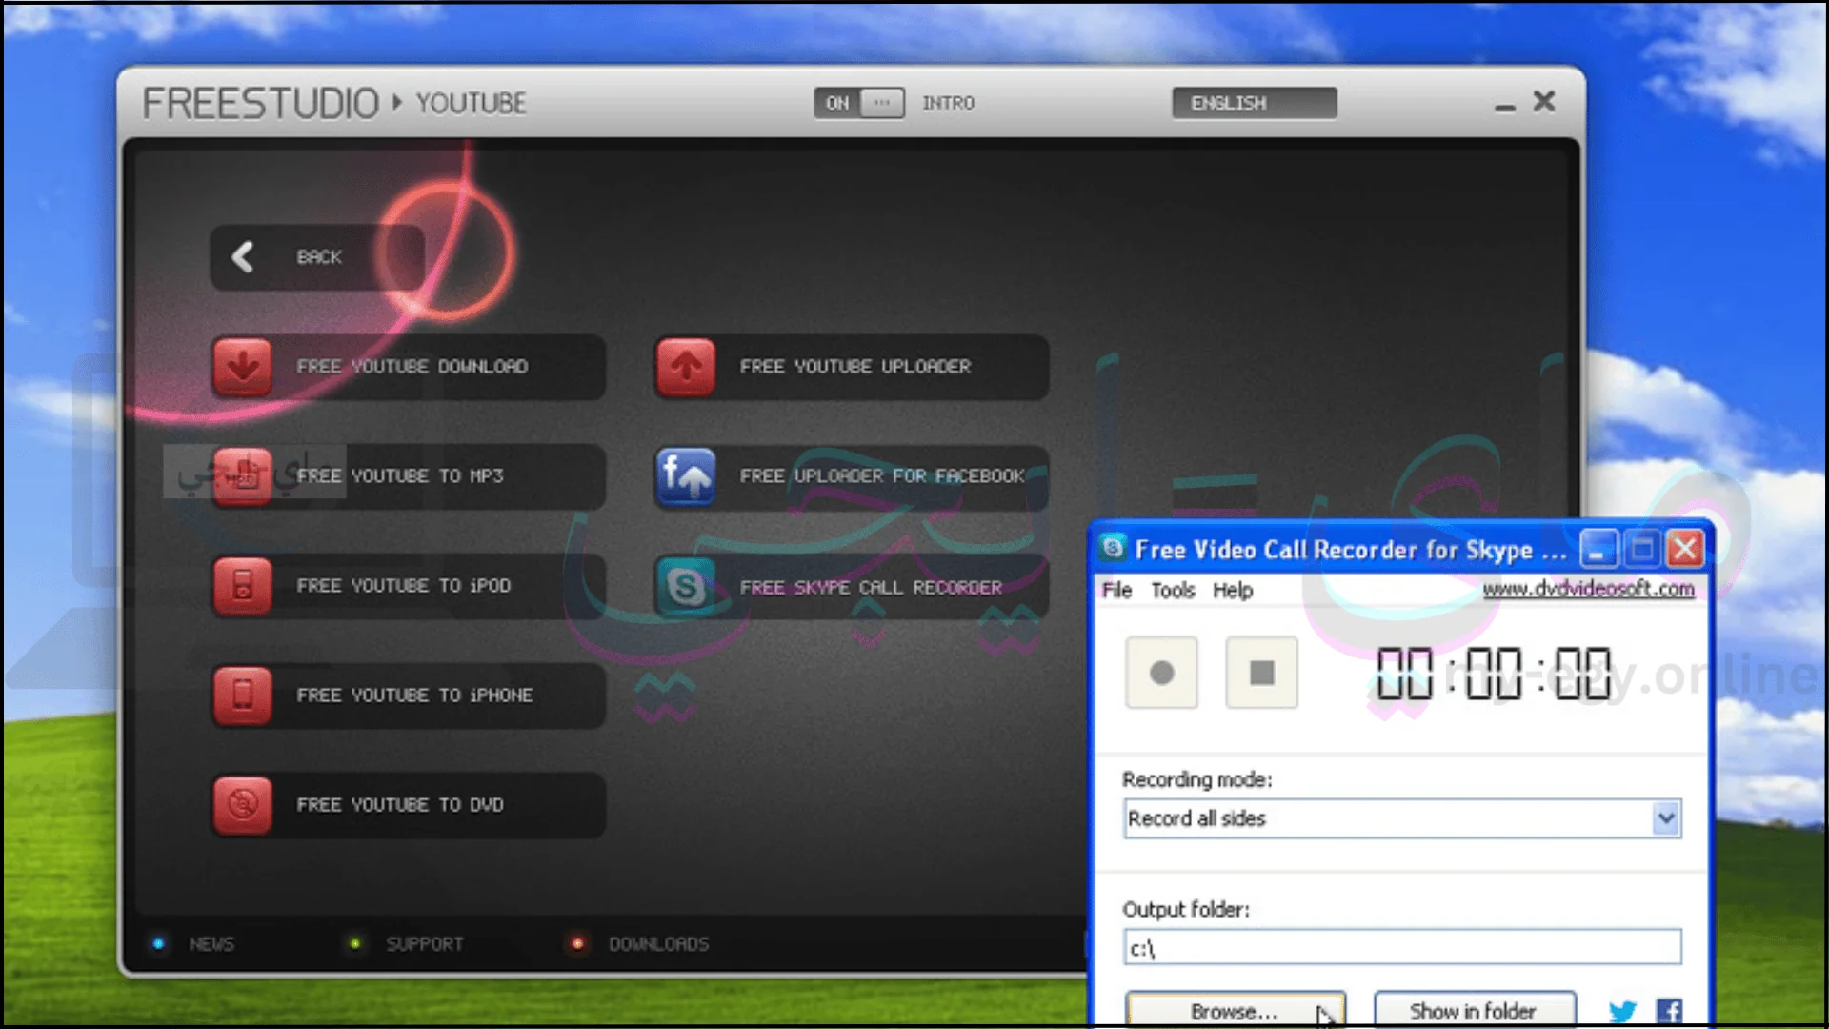Click the Free YouTube Uploader up-arrow icon
1829x1029 pixels.
point(686,367)
